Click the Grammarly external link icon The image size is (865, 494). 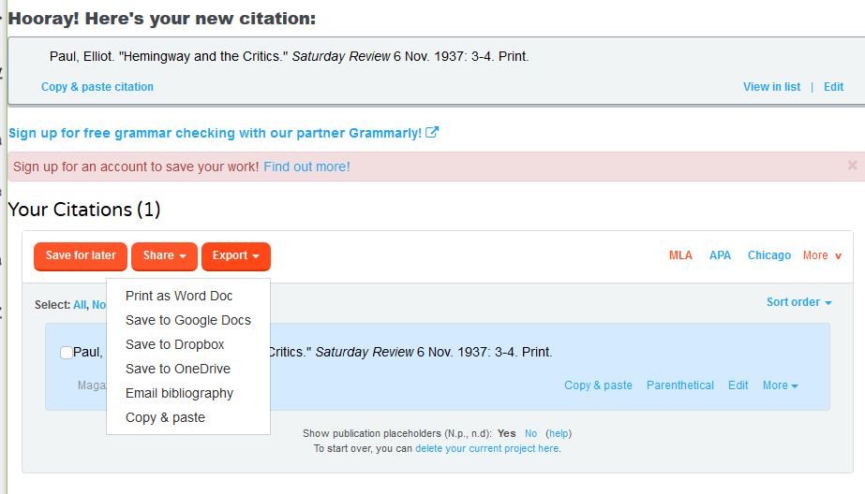[432, 133]
